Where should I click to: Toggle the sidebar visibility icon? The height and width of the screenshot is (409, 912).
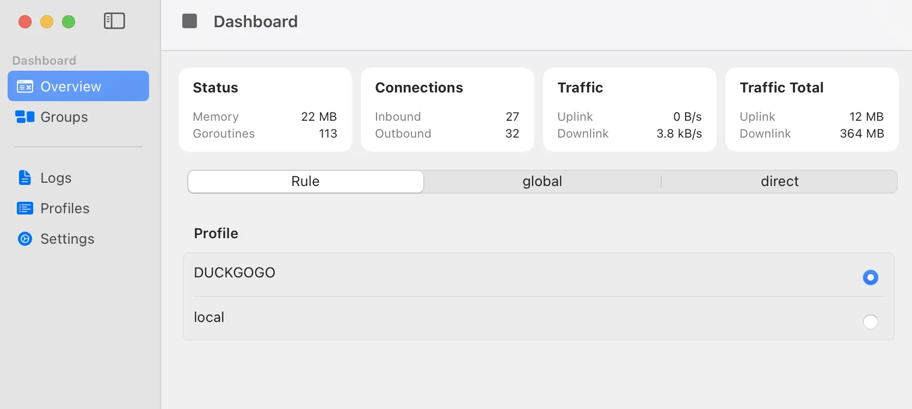click(x=114, y=21)
